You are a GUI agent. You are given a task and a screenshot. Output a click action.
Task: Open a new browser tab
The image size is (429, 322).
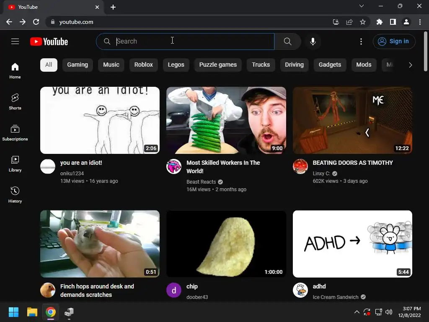pos(113,7)
